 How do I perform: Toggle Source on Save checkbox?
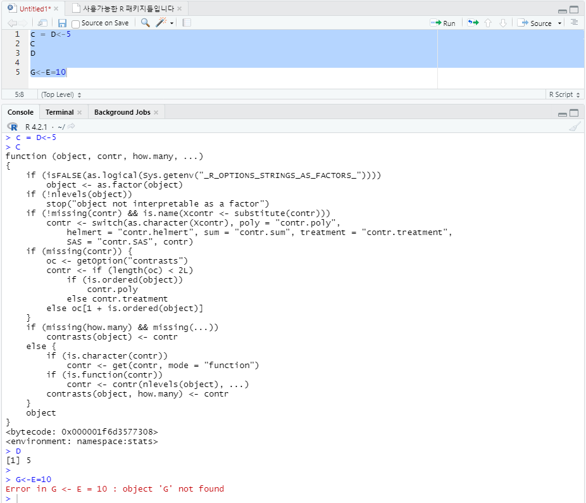(75, 23)
